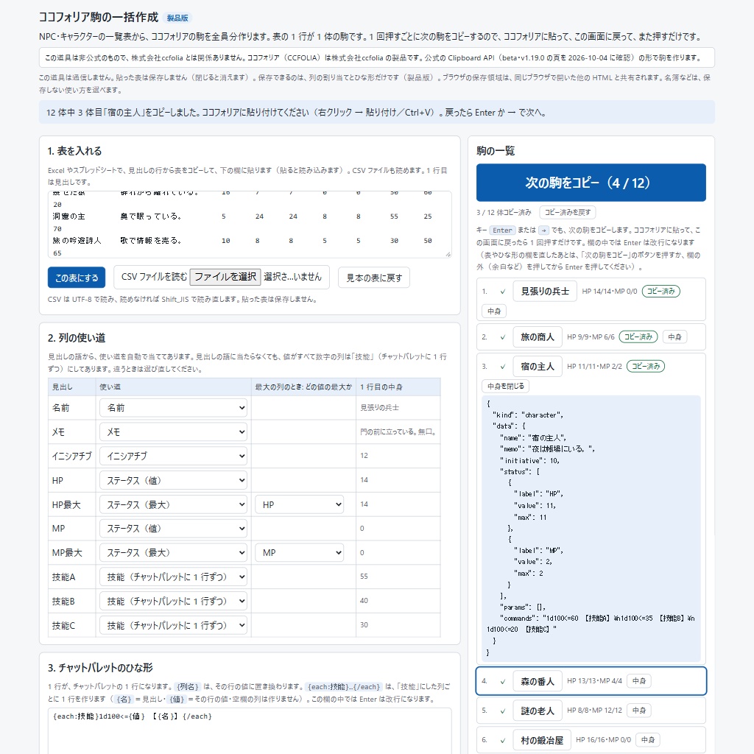Image resolution: width=754 pixels, height=754 pixels.
Task: Open the 使い道 dropdown for 技能C row
Action: [173, 625]
